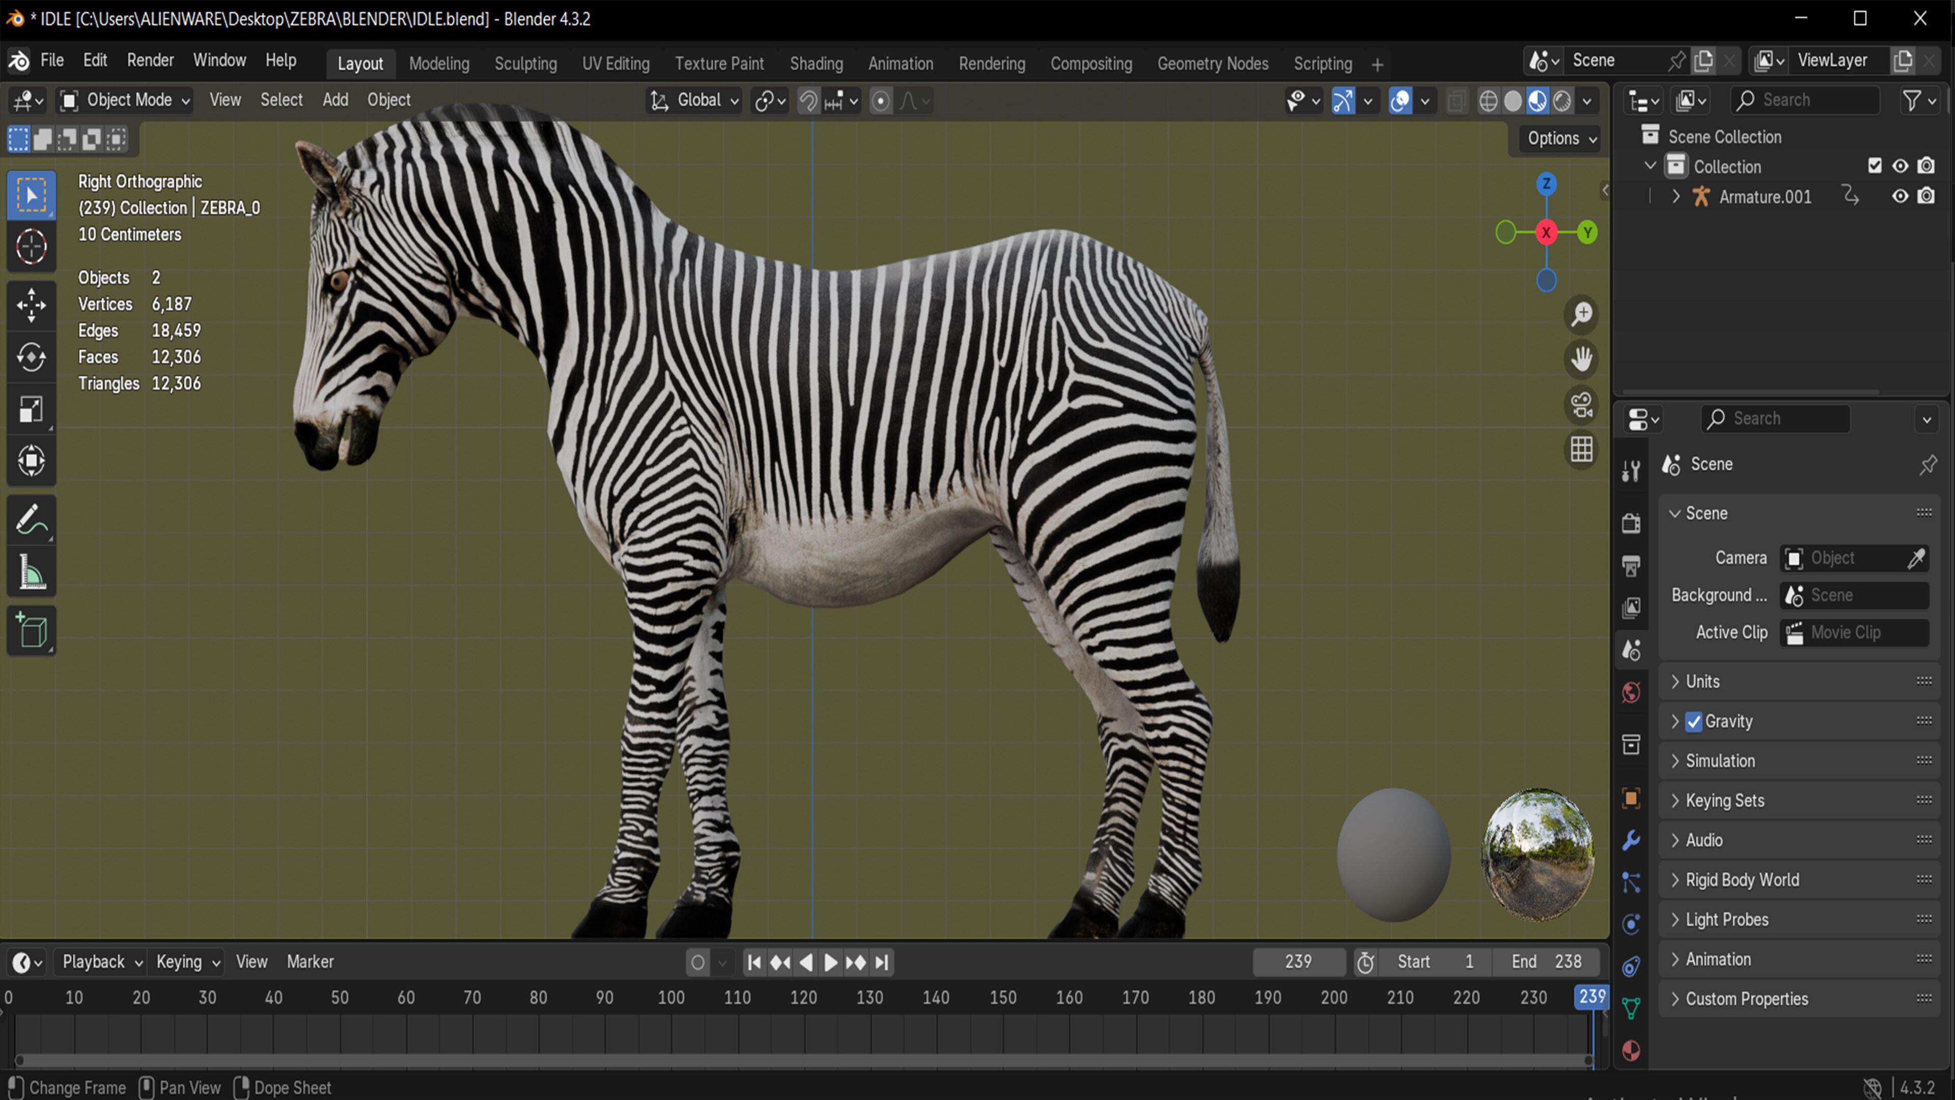Disable Collection in renders camera icon
The image size is (1955, 1100).
[1926, 166]
